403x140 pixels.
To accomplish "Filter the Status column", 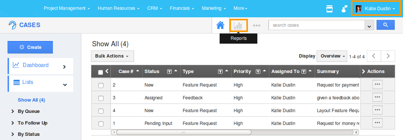I will [169, 72].
